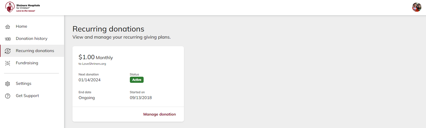Click the Home house icon

click(8, 27)
